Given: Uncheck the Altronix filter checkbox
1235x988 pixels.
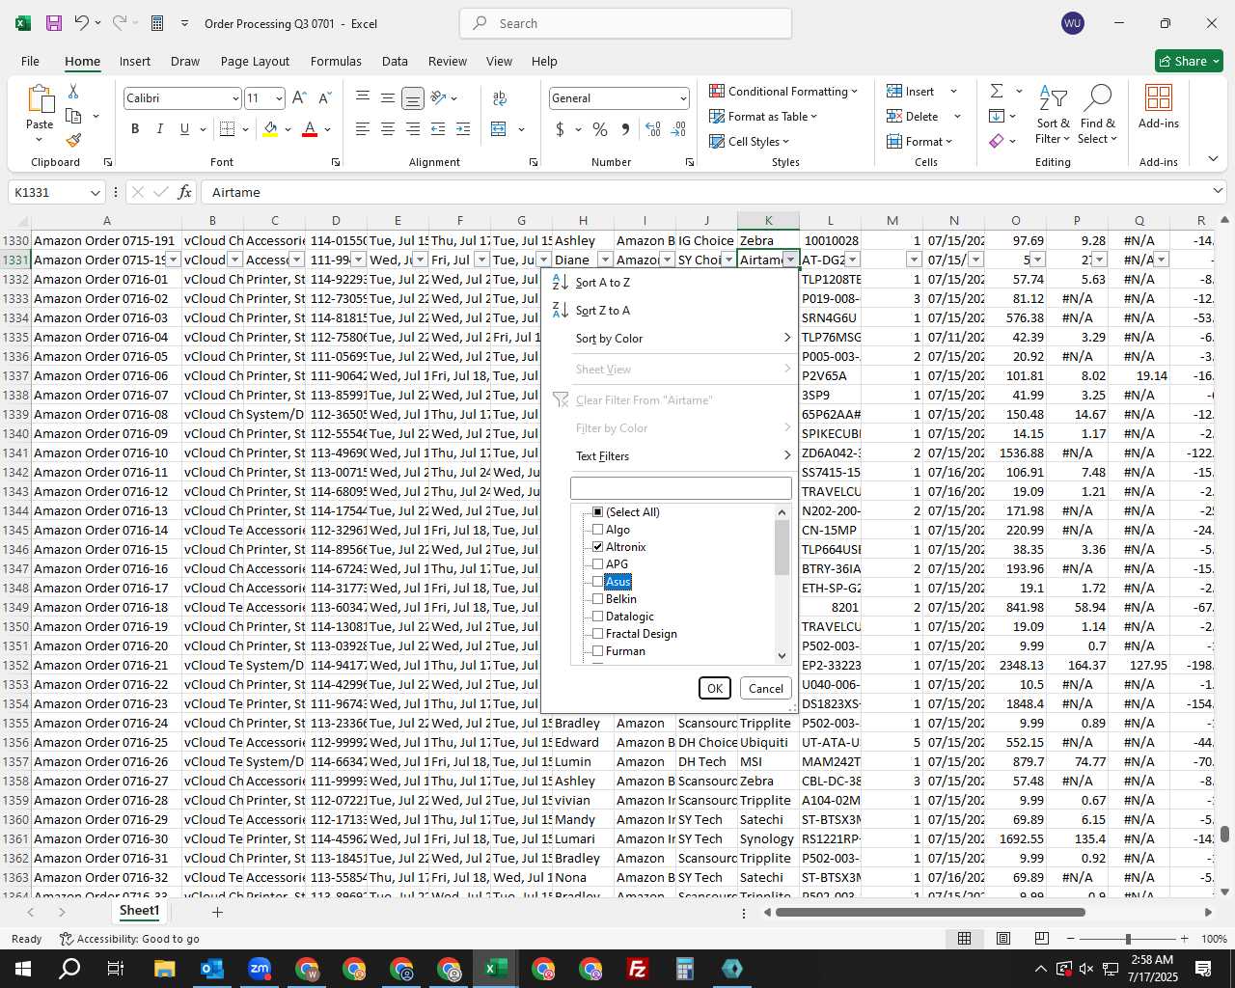Looking at the screenshot, I should (x=598, y=547).
